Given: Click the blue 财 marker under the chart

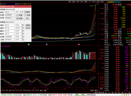Looking at the screenshot, I should pyautogui.click(x=47, y=44).
